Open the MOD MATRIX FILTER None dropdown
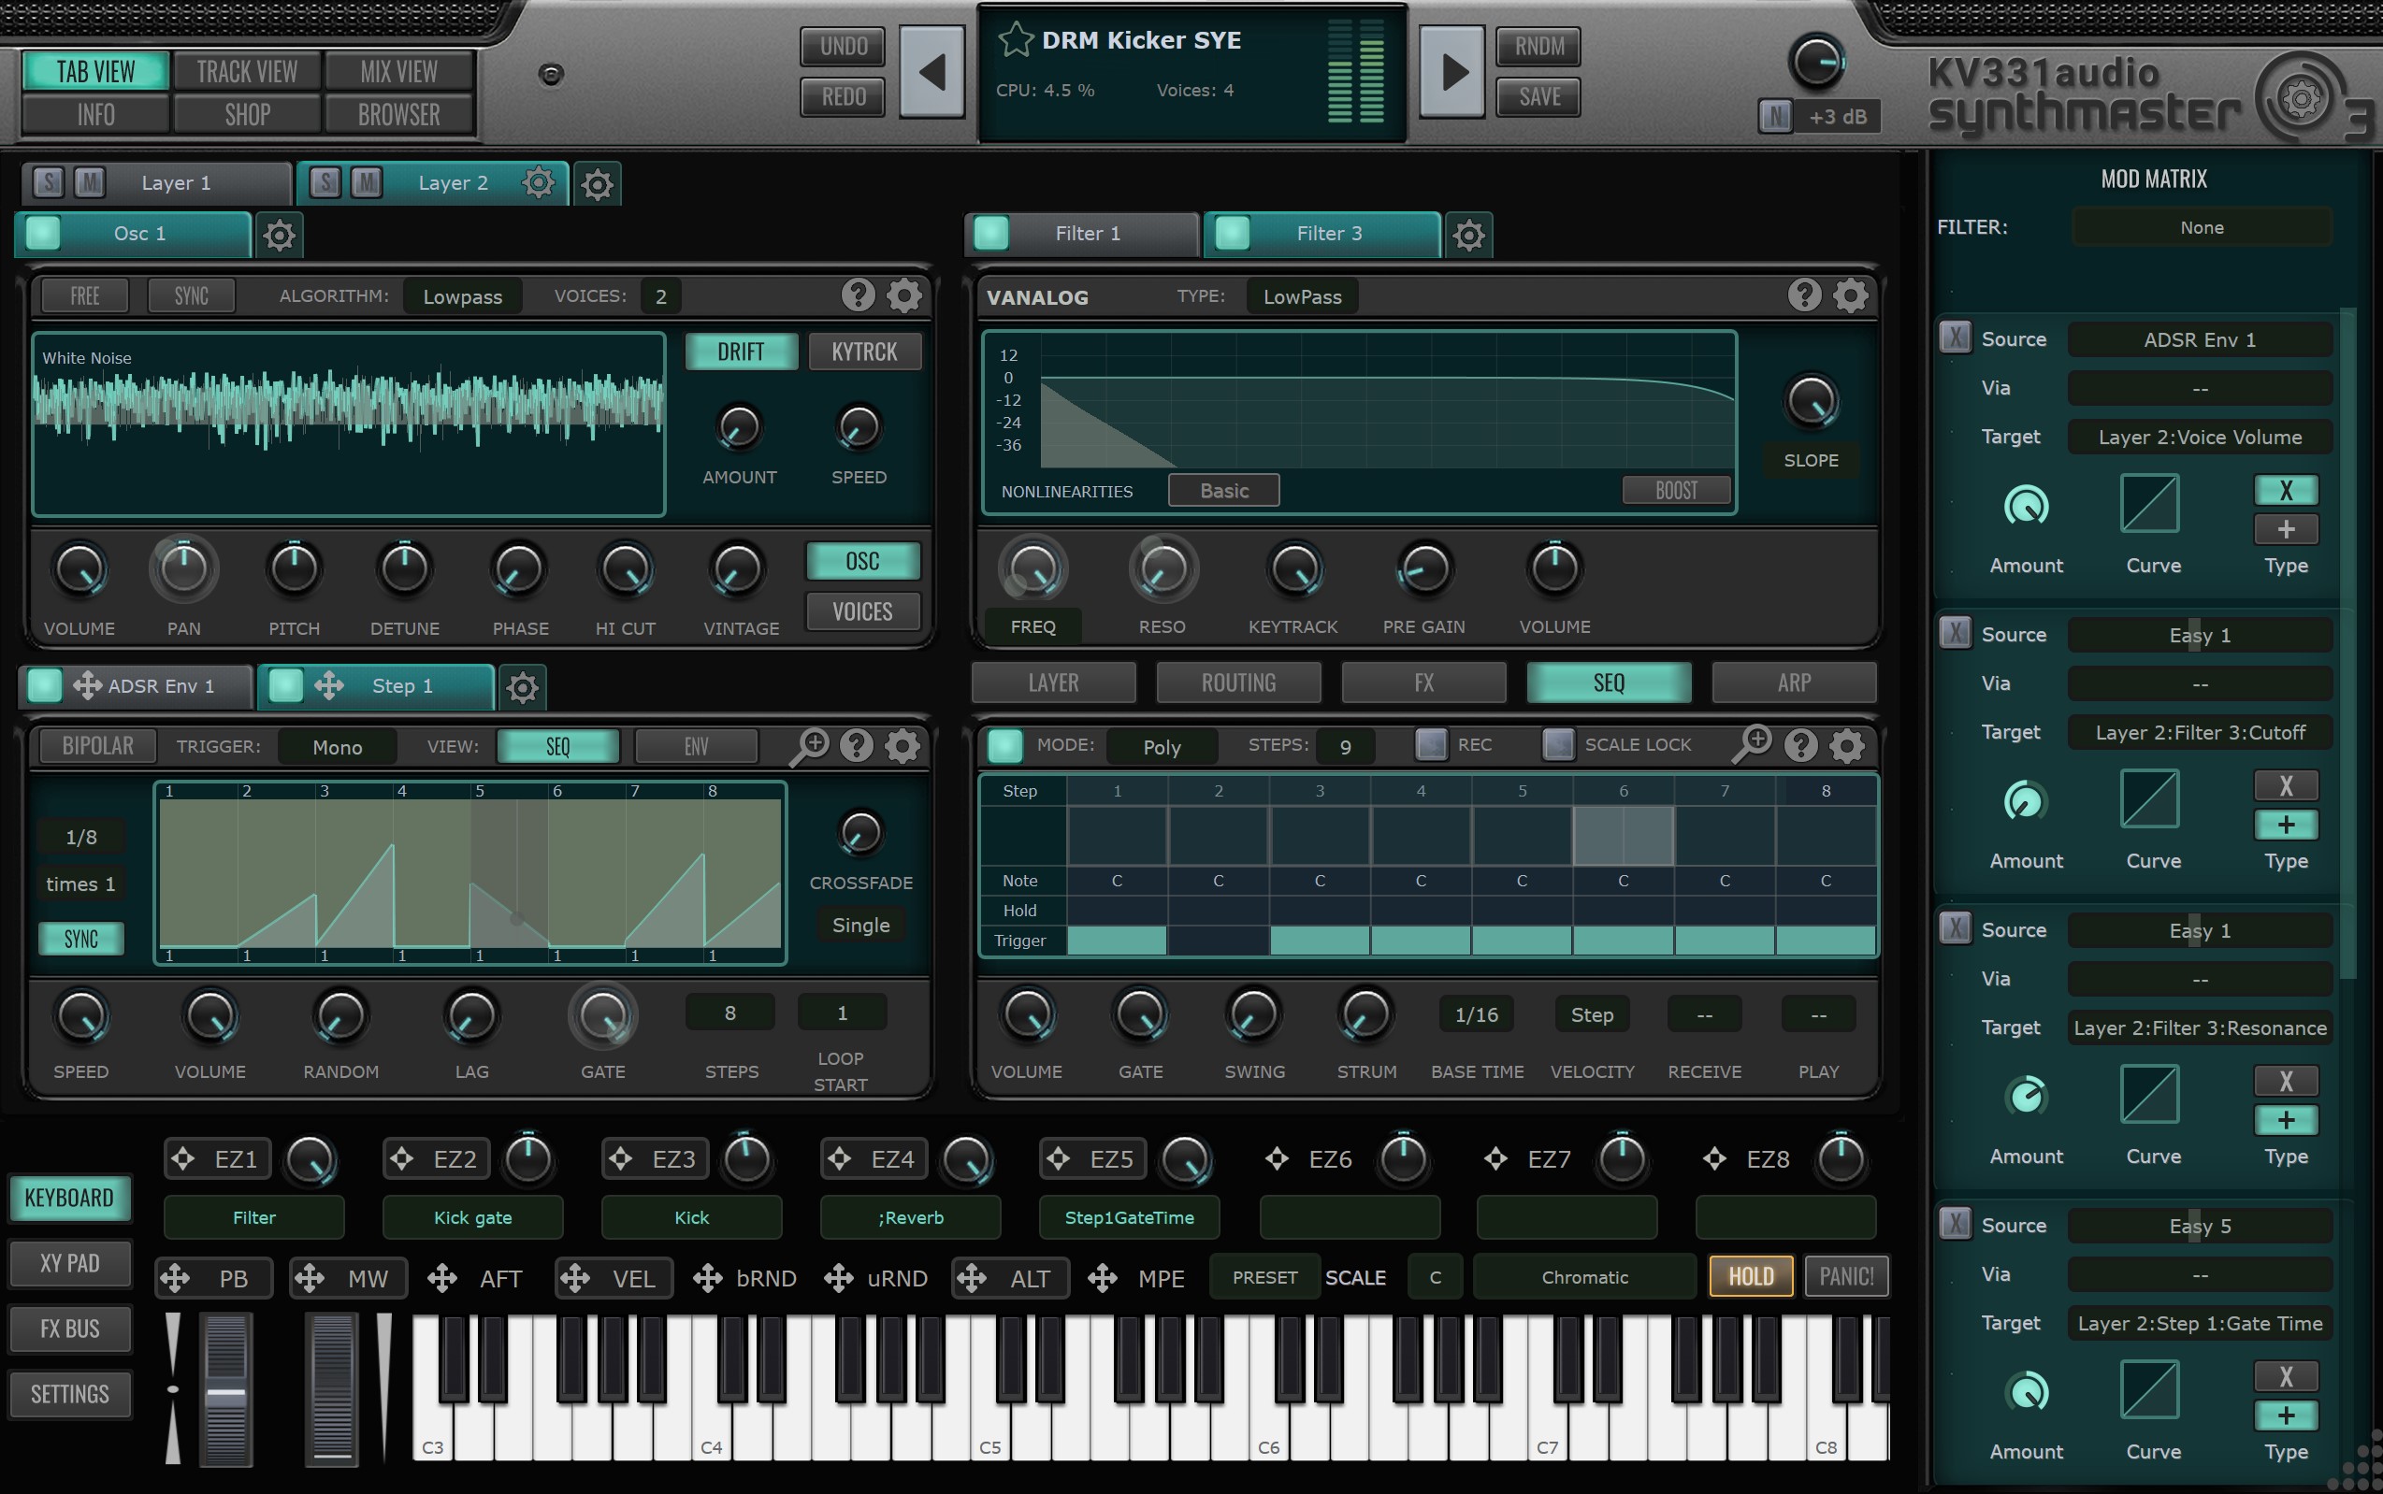 (x=2202, y=227)
